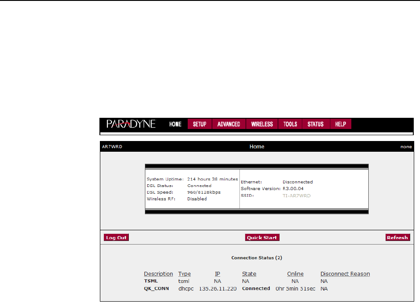
Task: Click the dhcpc type cell
Action: (x=186, y=289)
